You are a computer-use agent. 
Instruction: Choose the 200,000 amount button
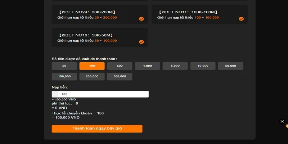click(92, 76)
